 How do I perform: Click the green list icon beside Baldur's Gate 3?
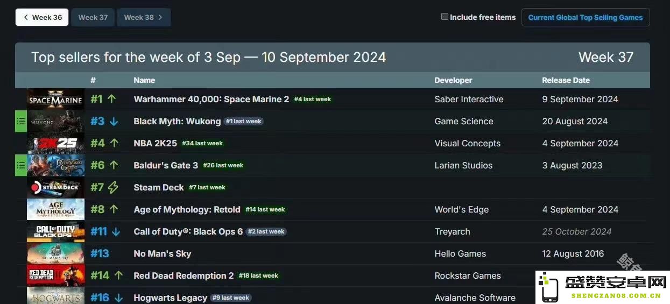(x=20, y=166)
